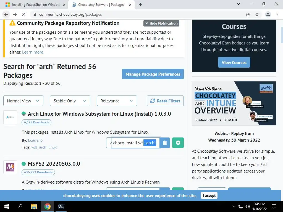Click the choco install wsl-archlinux command field
283x212 pixels.
point(133,143)
